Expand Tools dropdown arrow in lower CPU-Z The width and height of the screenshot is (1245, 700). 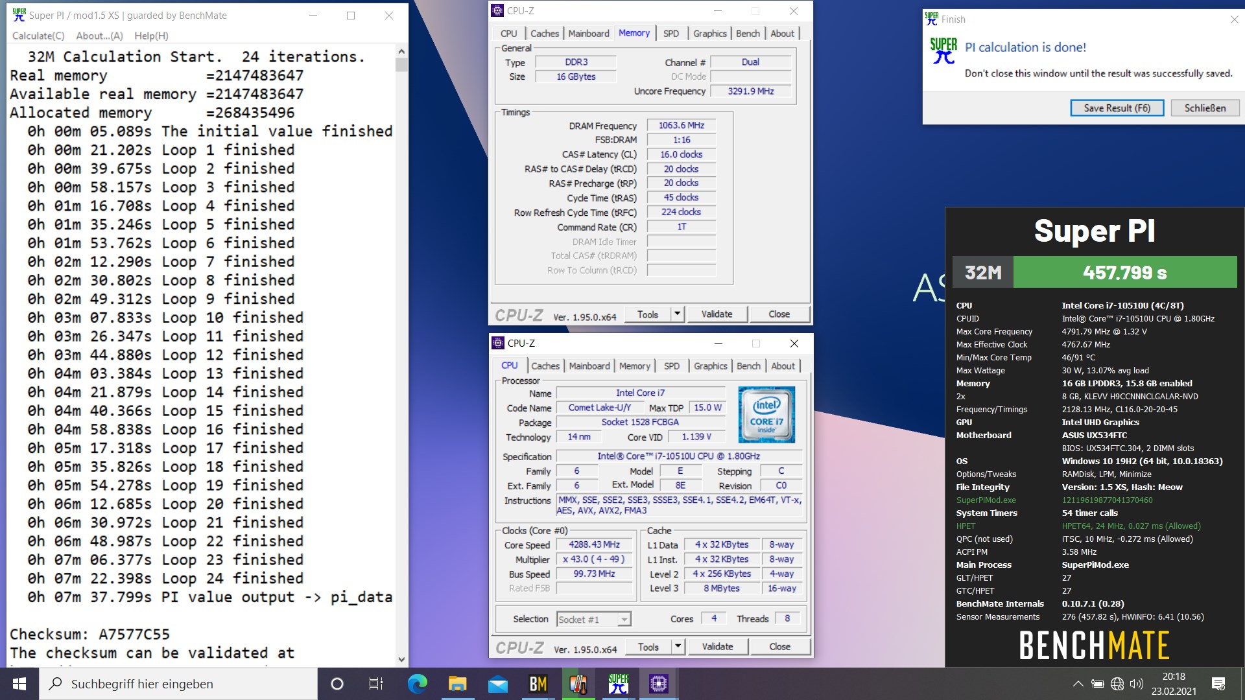pyautogui.click(x=678, y=647)
